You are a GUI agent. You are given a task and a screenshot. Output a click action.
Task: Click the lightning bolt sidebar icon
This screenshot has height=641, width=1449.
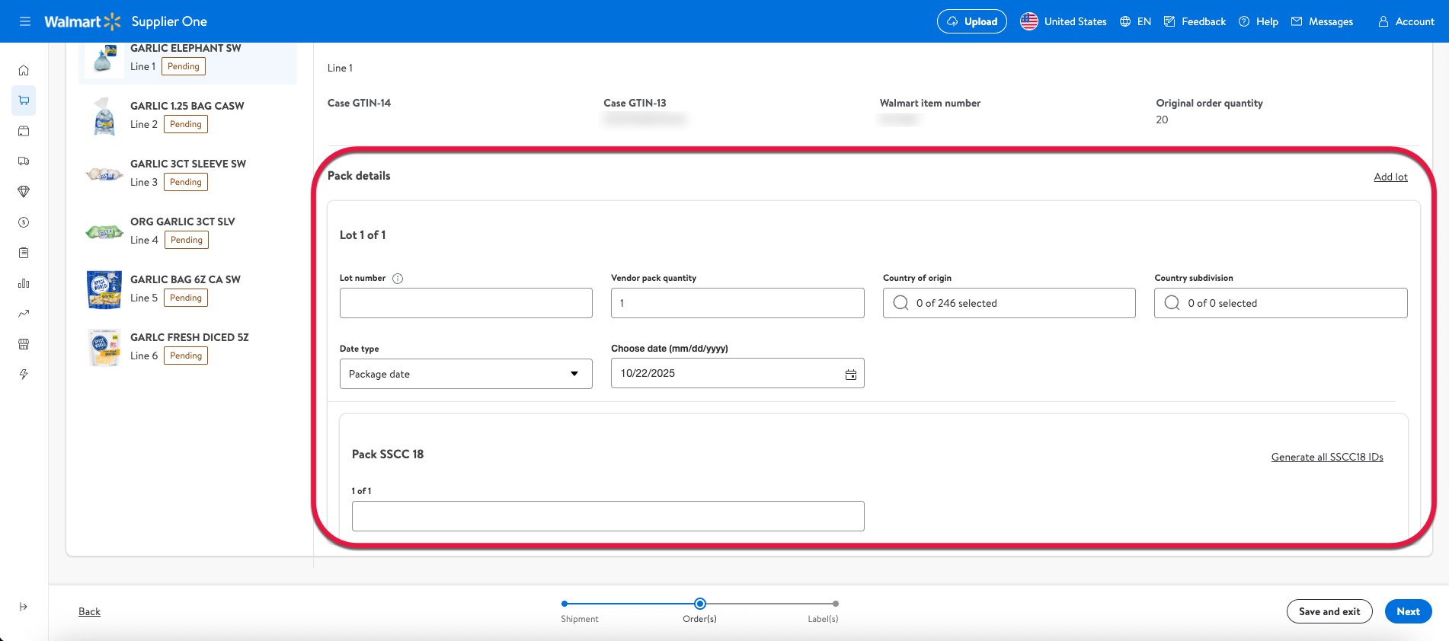24,375
